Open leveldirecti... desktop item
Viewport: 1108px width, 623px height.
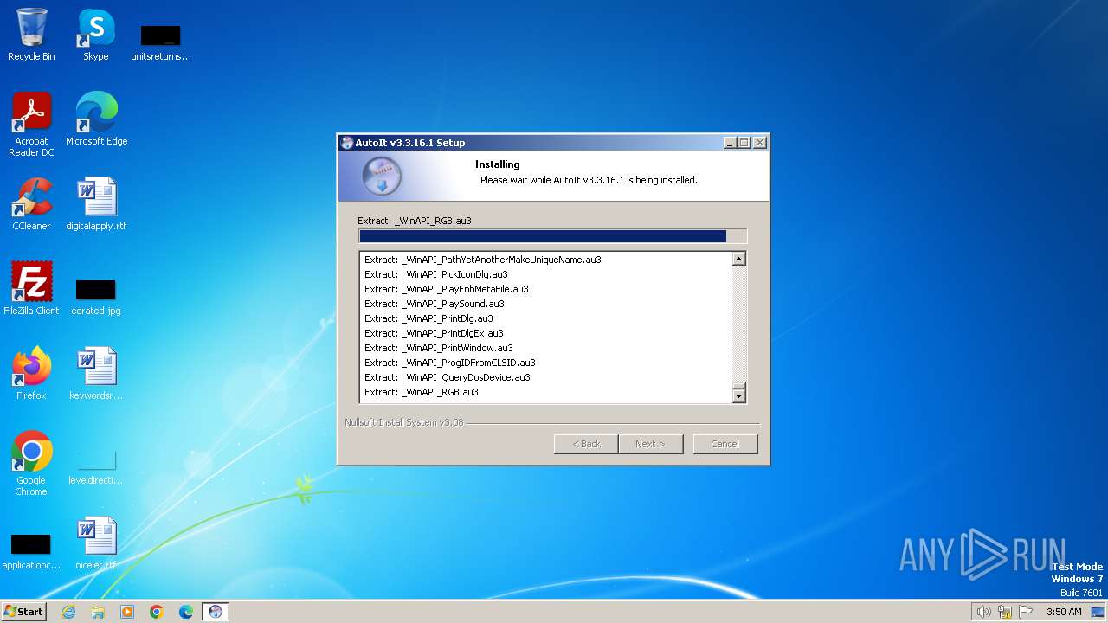point(96,466)
